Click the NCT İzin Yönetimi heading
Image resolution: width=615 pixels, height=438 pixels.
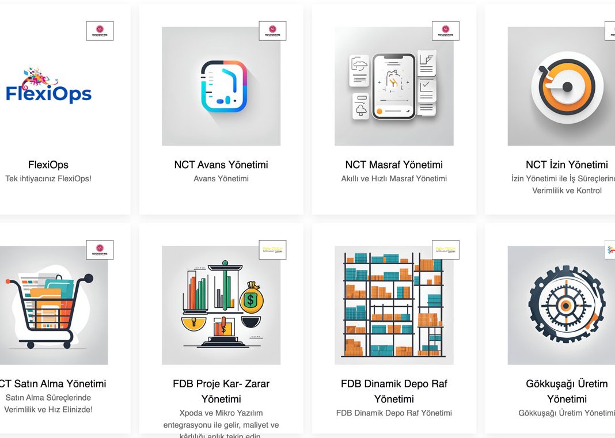(567, 165)
